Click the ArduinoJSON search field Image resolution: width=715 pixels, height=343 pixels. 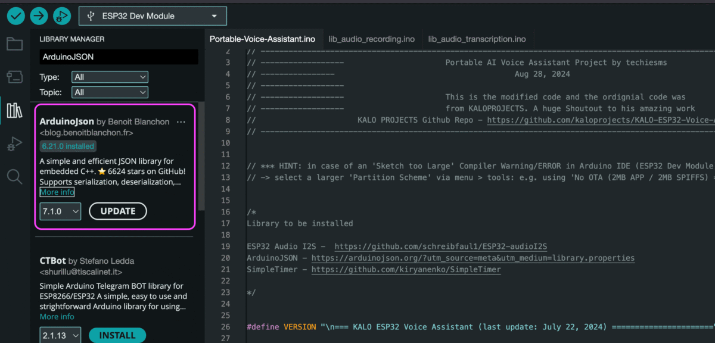coord(118,55)
